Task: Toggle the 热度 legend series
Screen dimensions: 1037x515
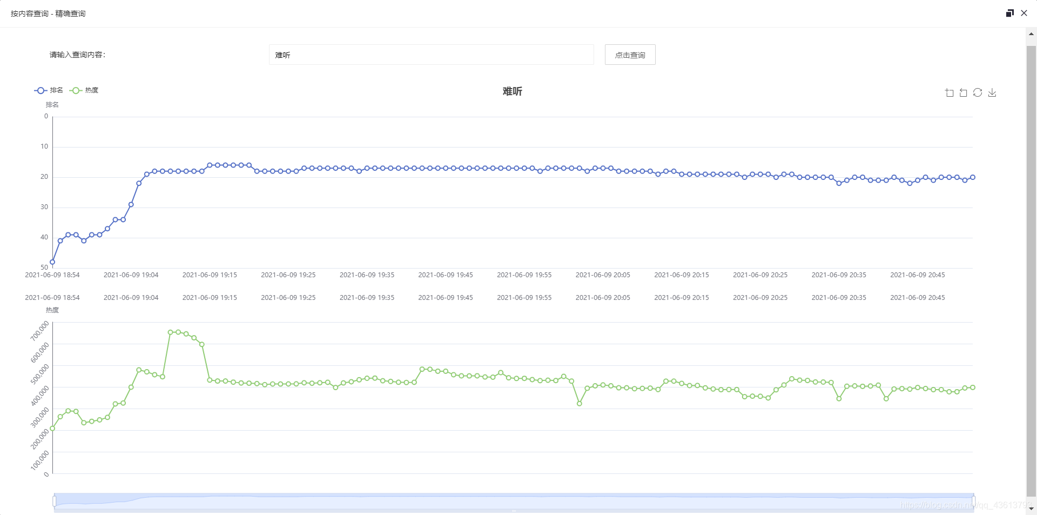Action: [84, 90]
